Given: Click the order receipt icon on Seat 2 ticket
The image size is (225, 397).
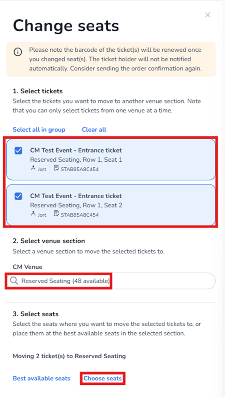Looking at the screenshot, I should (56, 214).
